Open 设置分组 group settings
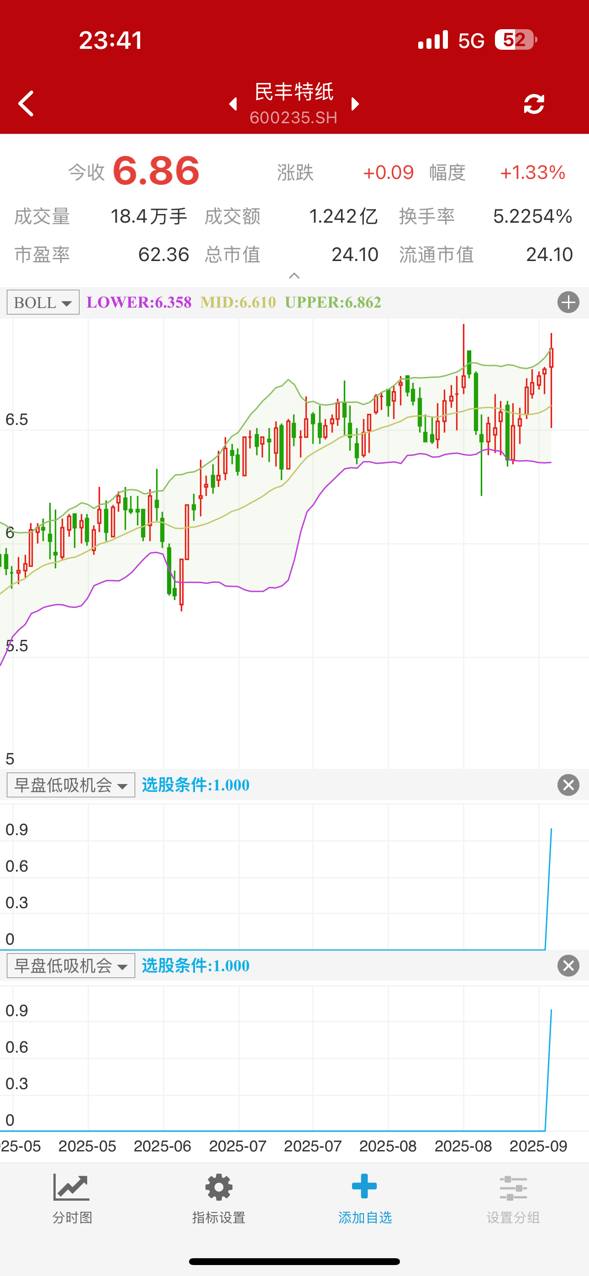 click(513, 1199)
